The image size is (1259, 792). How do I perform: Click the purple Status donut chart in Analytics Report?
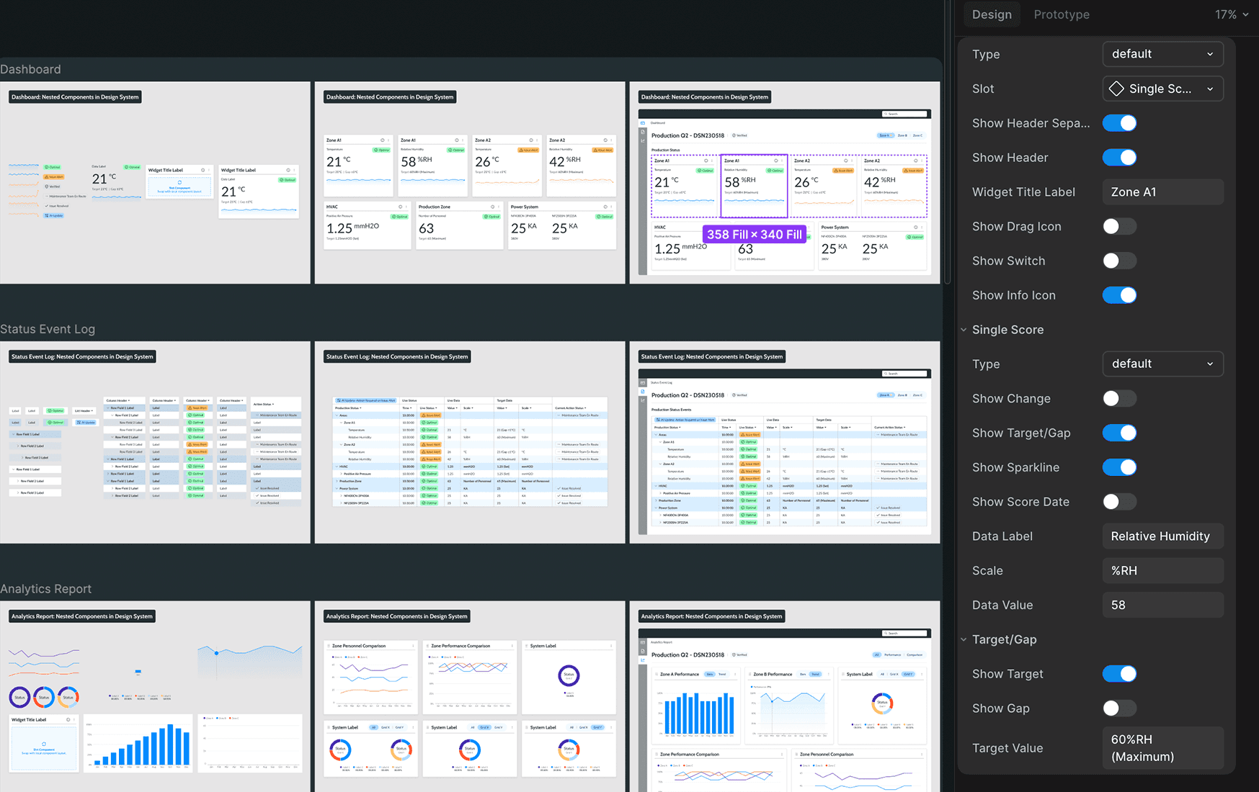[569, 675]
